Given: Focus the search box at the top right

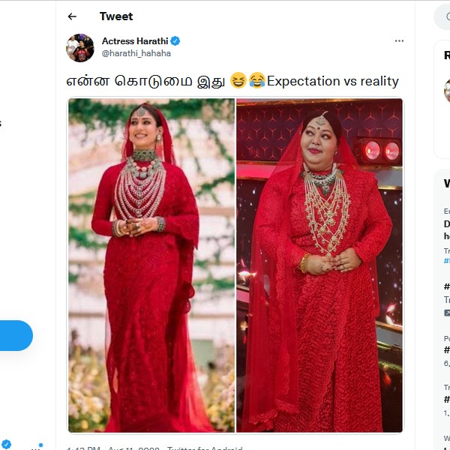Looking at the screenshot, I should coord(444,16).
